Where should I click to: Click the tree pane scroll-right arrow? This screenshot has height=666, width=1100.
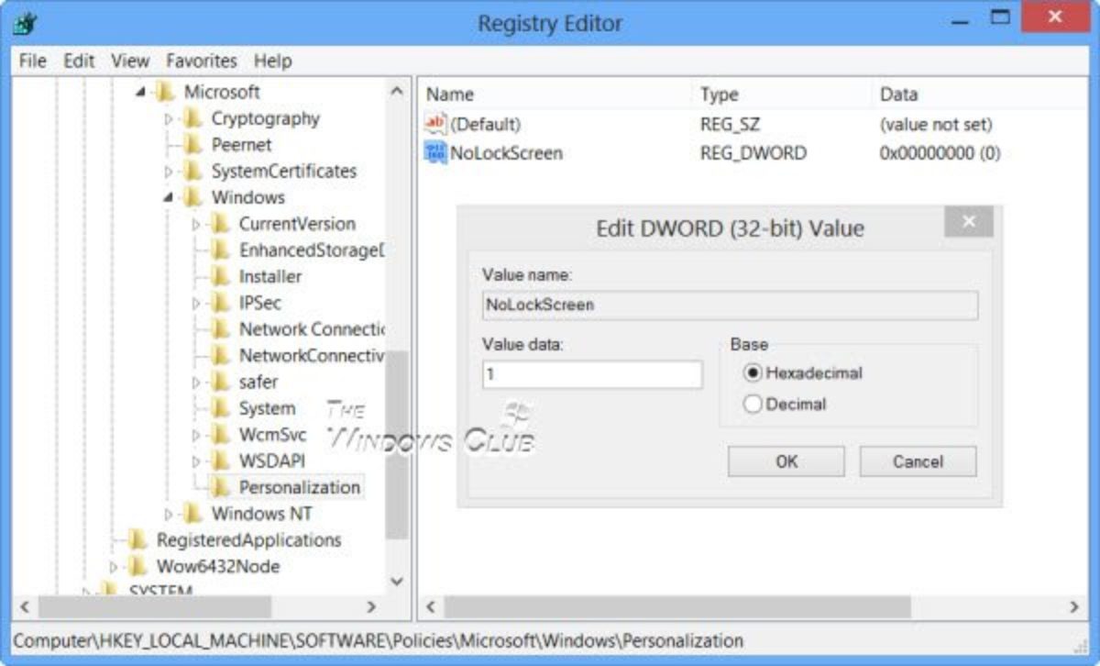pos(371,607)
